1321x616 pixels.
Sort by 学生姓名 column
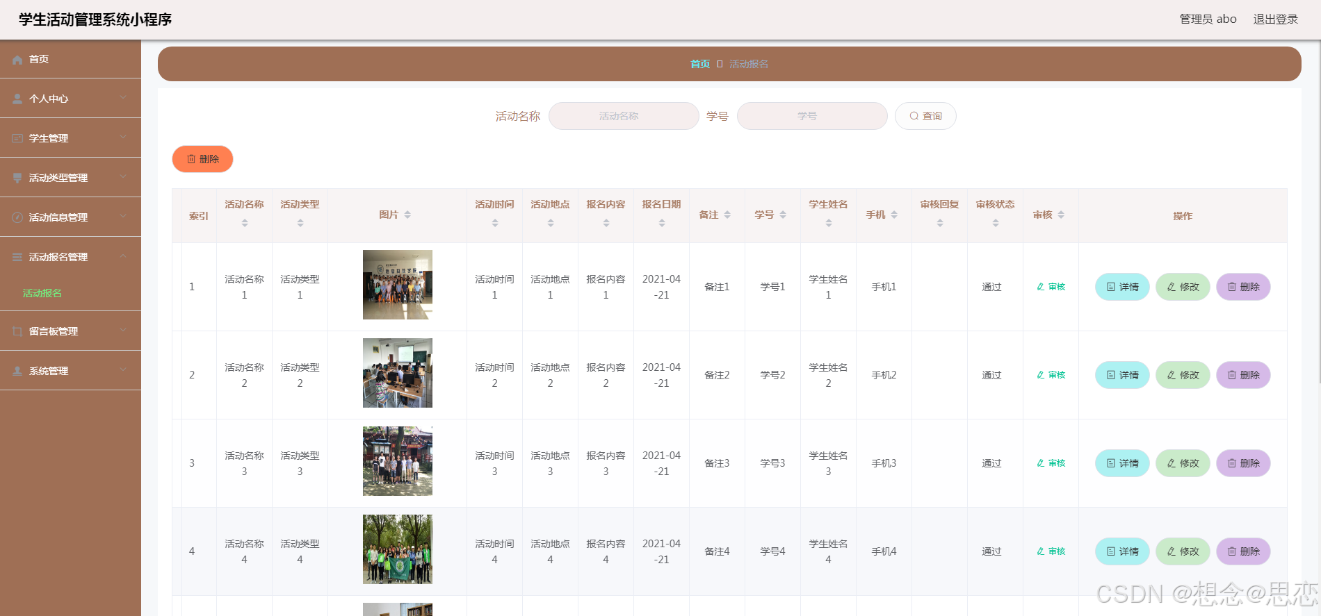[x=829, y=223]
